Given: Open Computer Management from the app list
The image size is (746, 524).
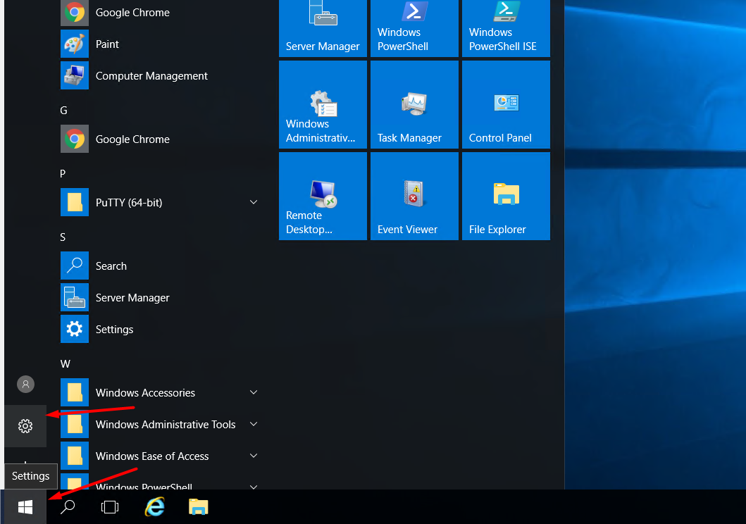Looking at the screenshot, I should tap(151, 75).
